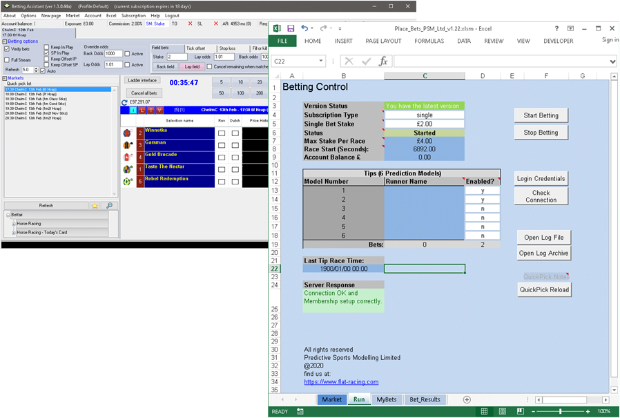This screenshot has width=620, height=418.
Task: Collapse the Markets section
Action: (x=5, y=78)
